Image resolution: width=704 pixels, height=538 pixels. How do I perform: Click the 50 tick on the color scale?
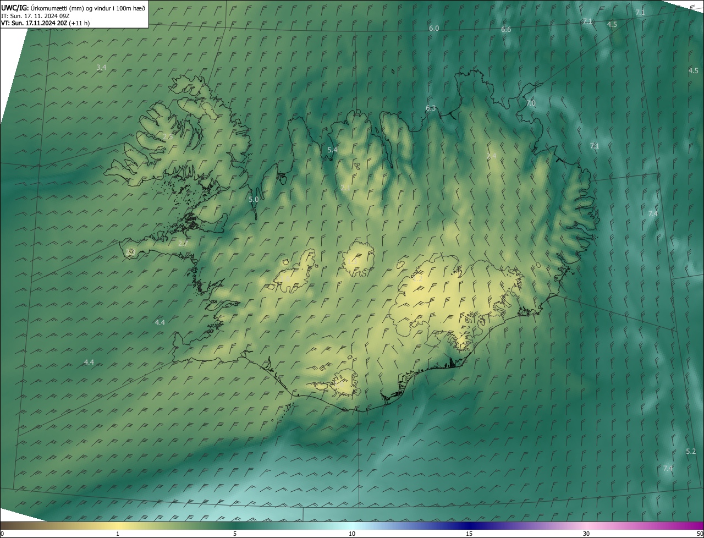point(700,534)
